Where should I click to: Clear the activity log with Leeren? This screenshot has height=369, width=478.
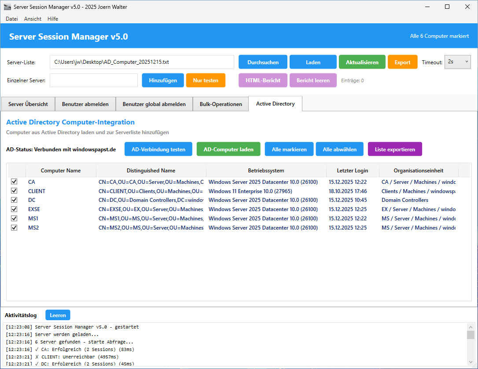click(58, 315)
